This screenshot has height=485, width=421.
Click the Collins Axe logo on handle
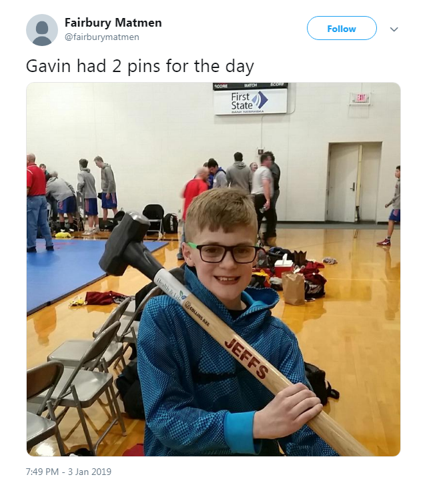tap(197, 313)
